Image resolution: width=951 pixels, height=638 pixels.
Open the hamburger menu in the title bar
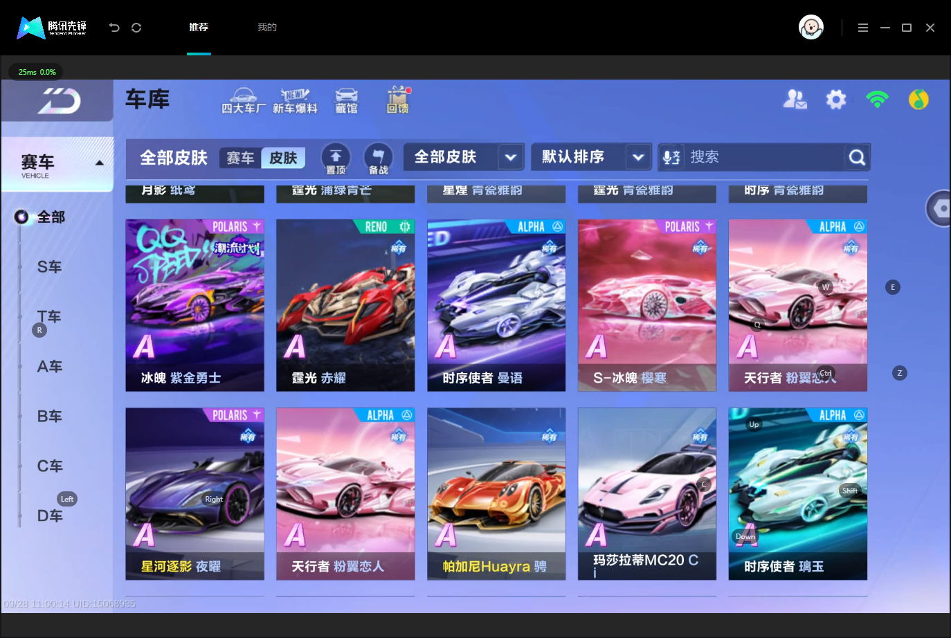coord(863,28)
